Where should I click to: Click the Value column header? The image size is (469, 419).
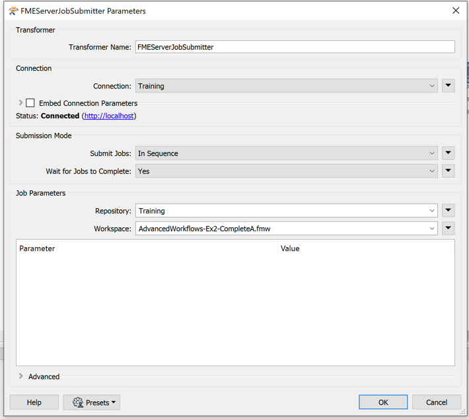[366, 248]
